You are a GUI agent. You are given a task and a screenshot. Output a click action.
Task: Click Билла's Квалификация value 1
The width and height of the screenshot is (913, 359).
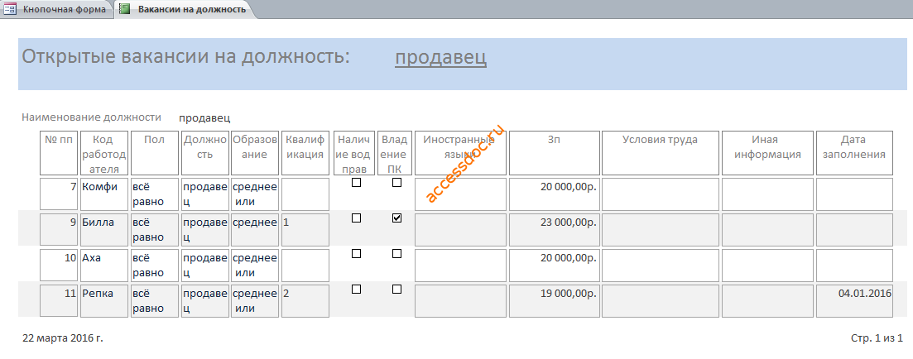tap(305, 229)
